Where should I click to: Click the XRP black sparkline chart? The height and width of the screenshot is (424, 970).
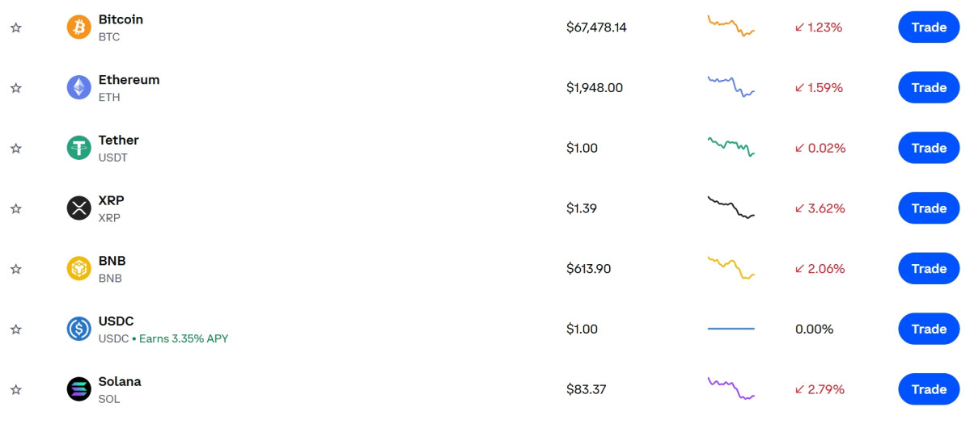731,208
